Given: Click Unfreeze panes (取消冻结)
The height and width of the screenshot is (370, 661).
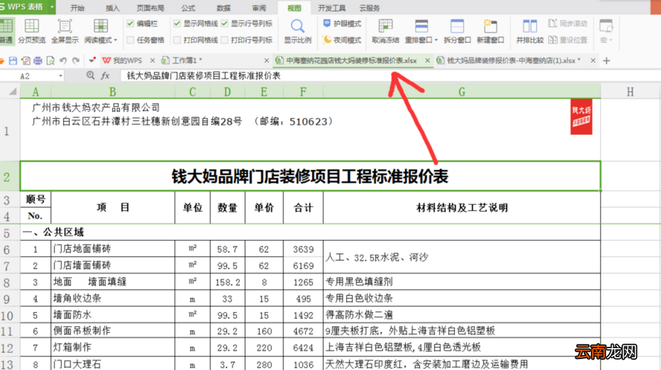Looking at the screenshot, I should coord(385,31).
